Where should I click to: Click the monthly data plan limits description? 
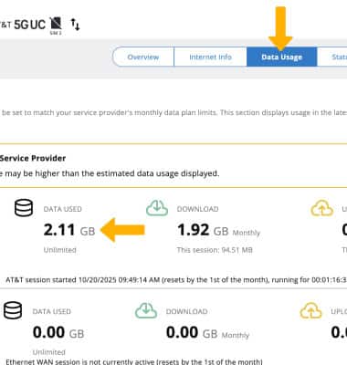173,112
